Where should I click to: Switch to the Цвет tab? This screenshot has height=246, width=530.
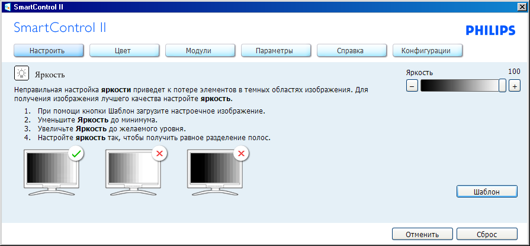click(x=124, y=51)
